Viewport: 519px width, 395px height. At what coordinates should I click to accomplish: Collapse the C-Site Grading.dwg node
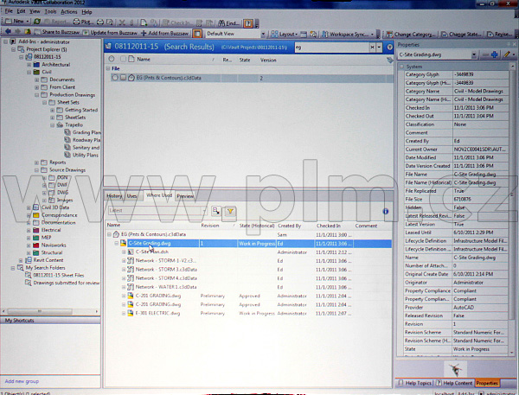click(x=118, y=244)
